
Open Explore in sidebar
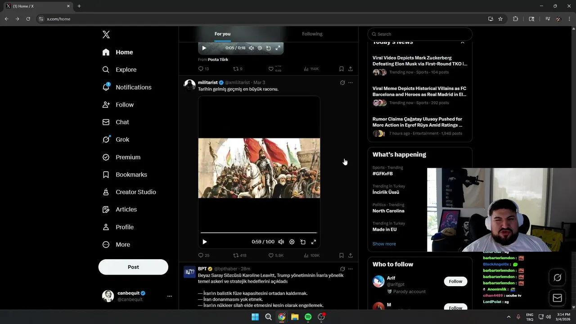coord(119,70)
